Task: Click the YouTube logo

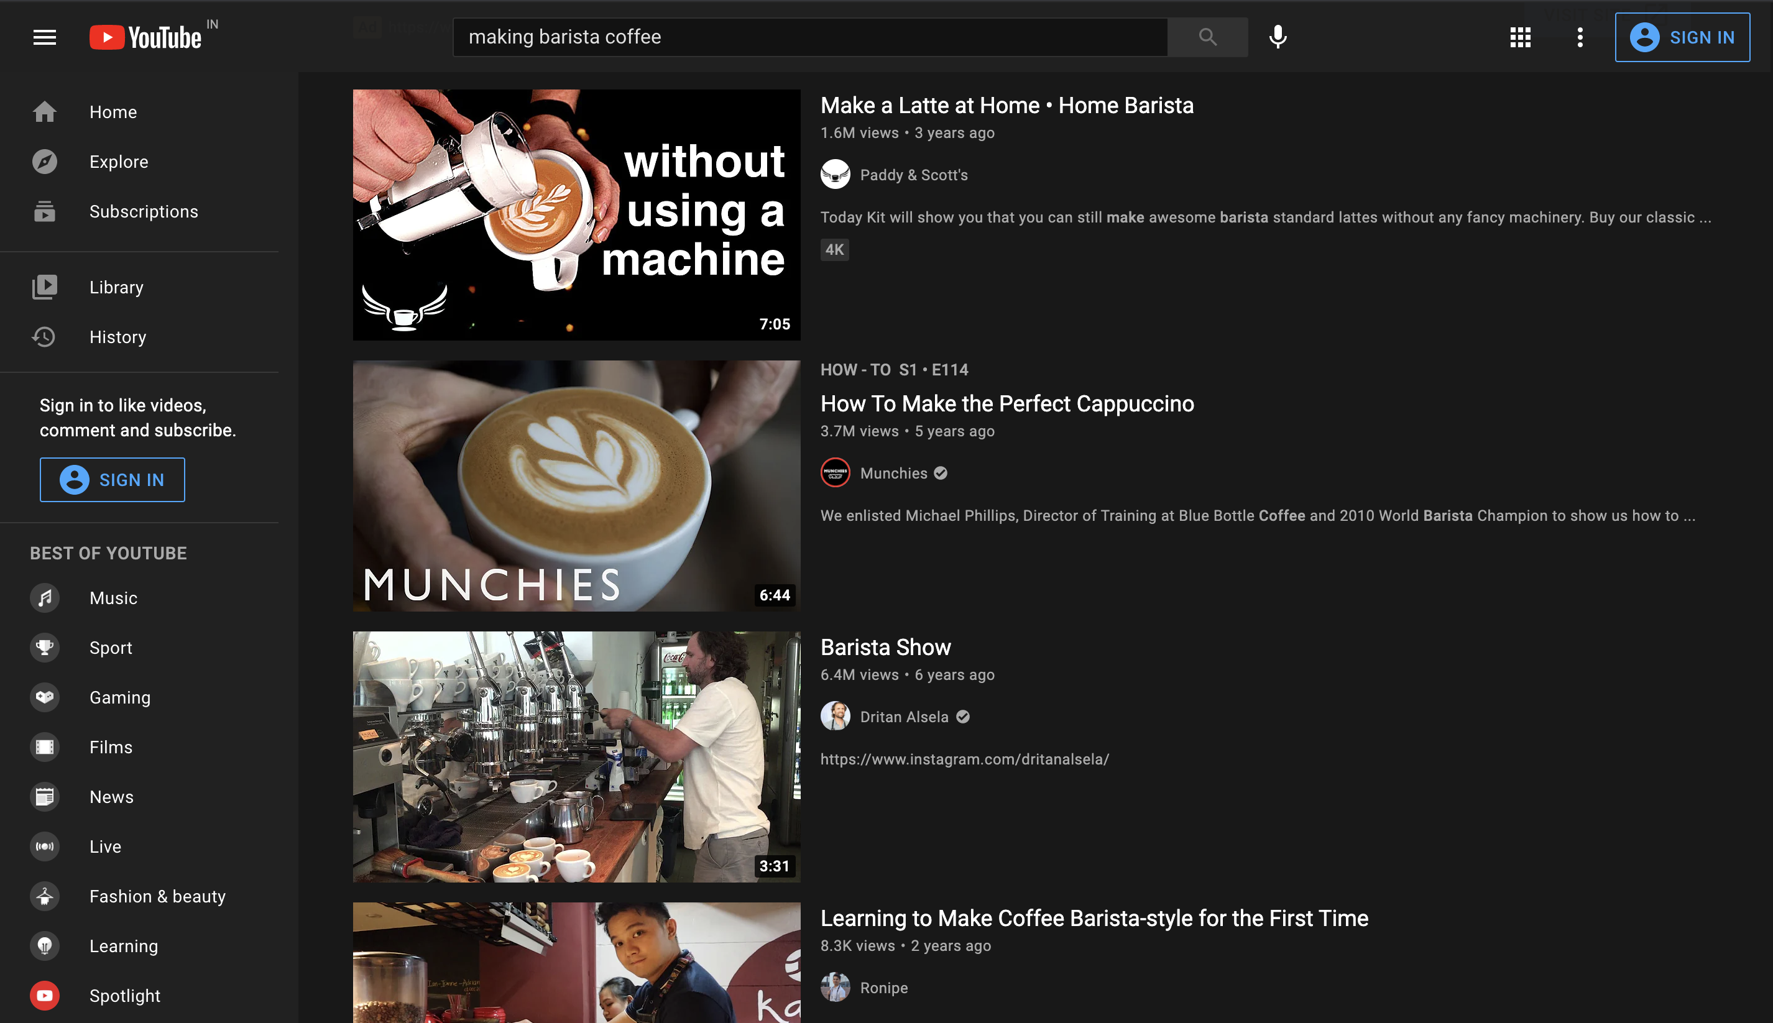Action: (146, 37)
